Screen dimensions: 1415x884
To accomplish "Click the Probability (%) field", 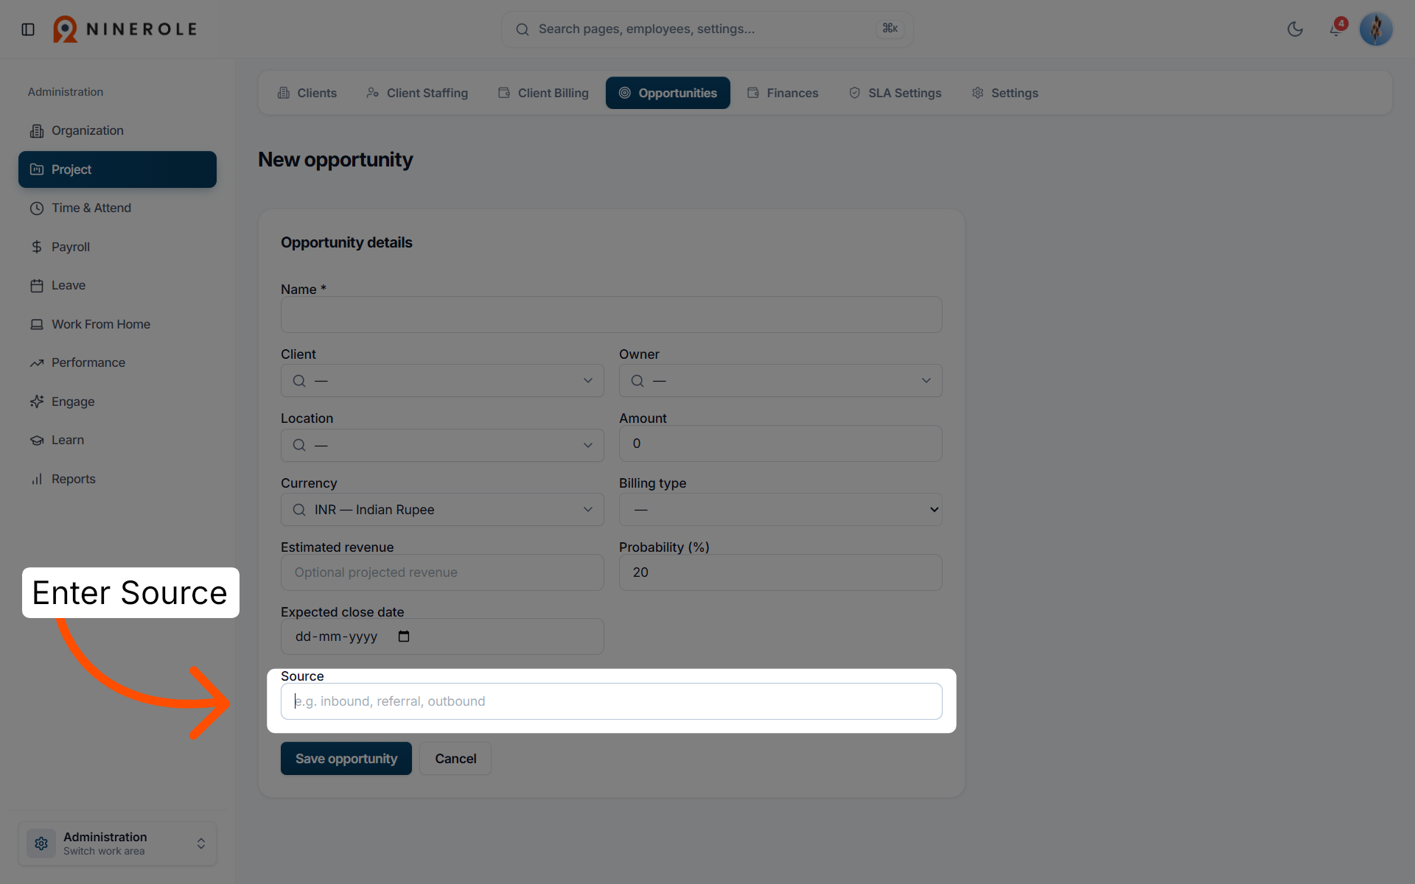I will [x=780, y=572].
